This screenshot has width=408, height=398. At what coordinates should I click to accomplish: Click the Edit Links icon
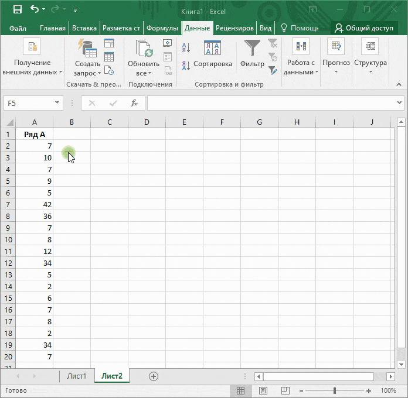point(168,70)
